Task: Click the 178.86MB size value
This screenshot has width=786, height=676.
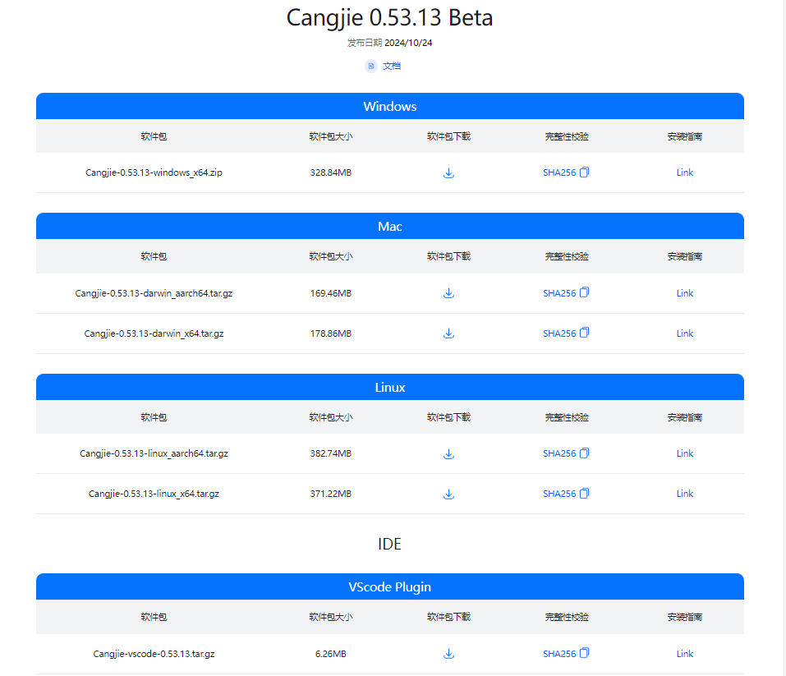Action: (331, 333)
